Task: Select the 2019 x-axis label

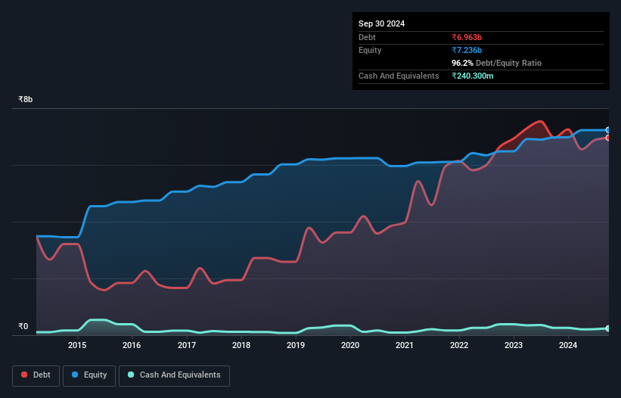Action: pos(296,345)
